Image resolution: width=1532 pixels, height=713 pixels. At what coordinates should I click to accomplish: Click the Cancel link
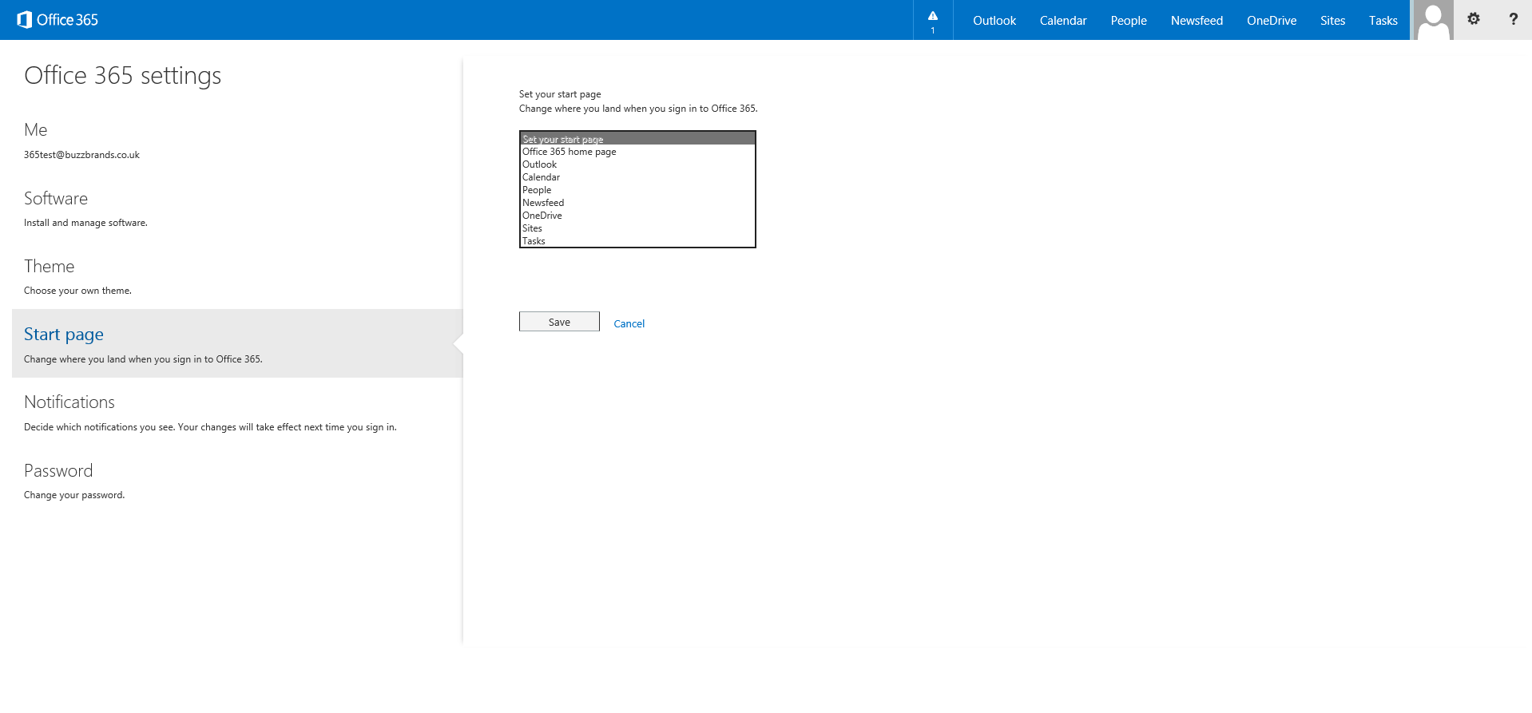[x=629, y=323]
